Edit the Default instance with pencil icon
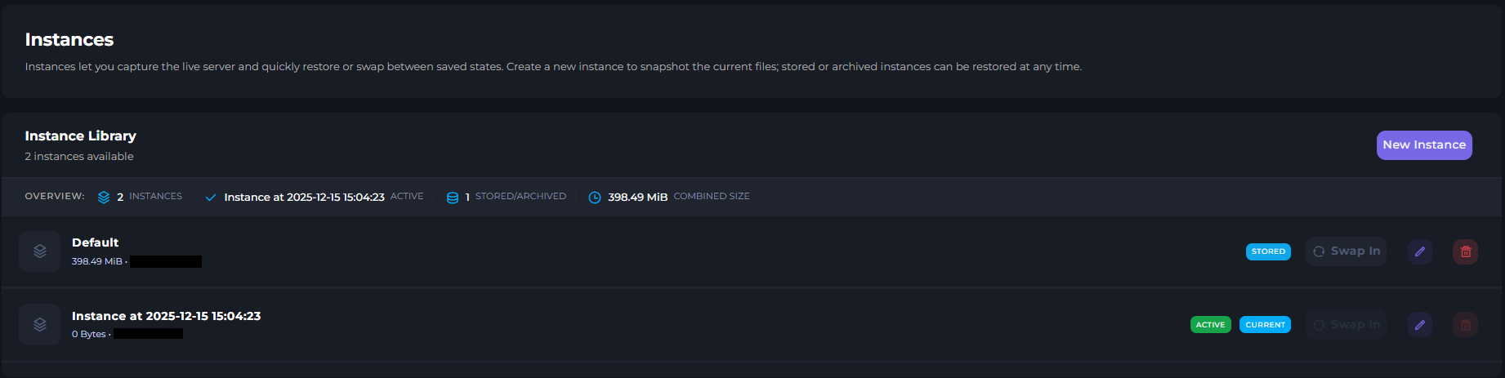The width and height of the screenshot is (1505, 378). 1419,251
